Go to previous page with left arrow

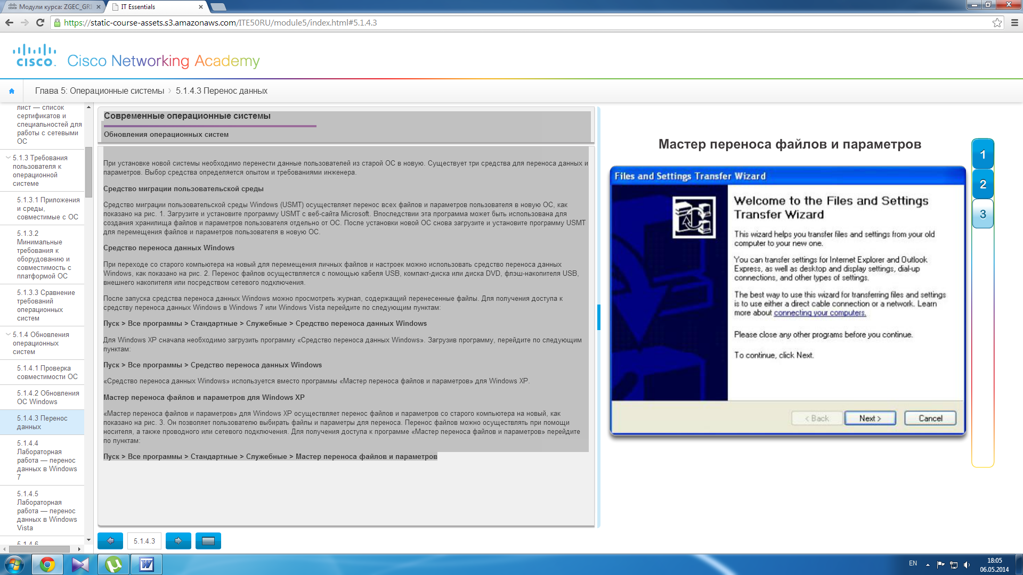(110, 541)
